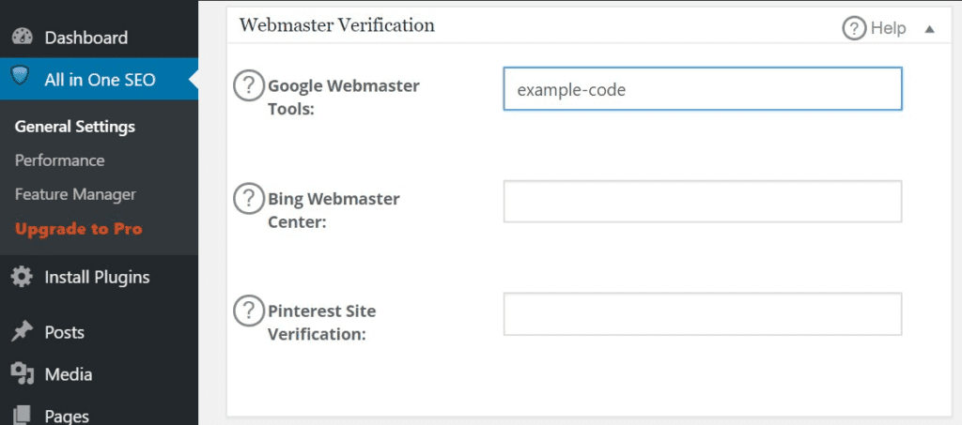962x425 pixels.
Task: Click the Upgrade to Pro link
Action: 79,229
